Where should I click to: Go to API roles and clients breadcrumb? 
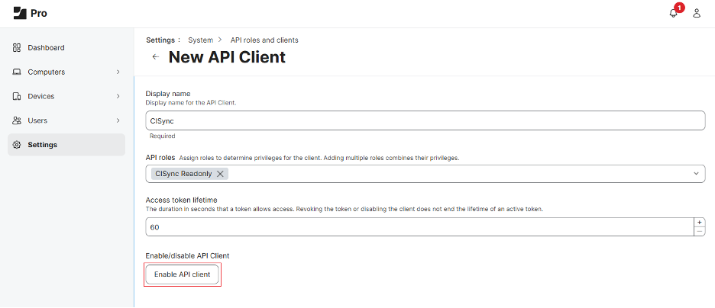point(264,40)
